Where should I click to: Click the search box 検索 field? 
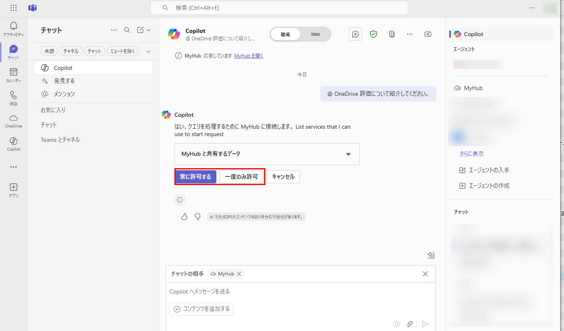coord(279,8)
